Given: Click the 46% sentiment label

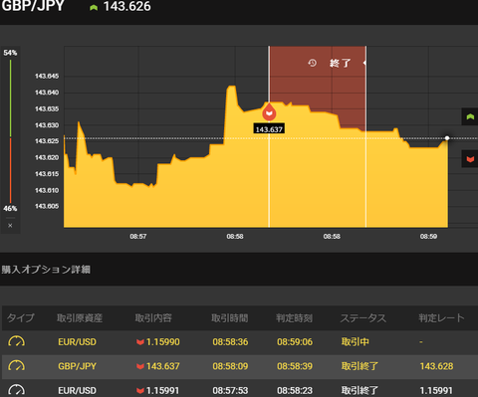Looking at the screenshot, I should point(10,208).
